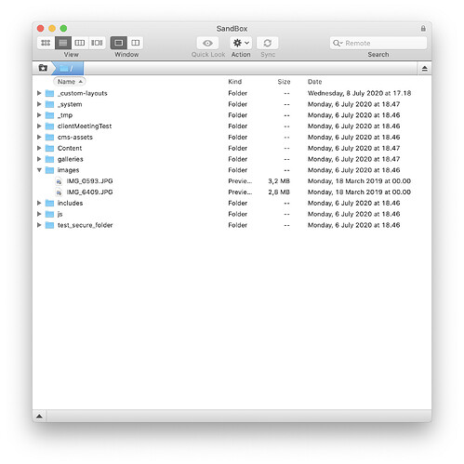Click the Quick Look eye icon
This screenshot has height=464, width=464.
(x=207, y=43)
